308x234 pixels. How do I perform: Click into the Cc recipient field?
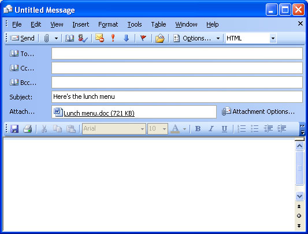point(177,68)
